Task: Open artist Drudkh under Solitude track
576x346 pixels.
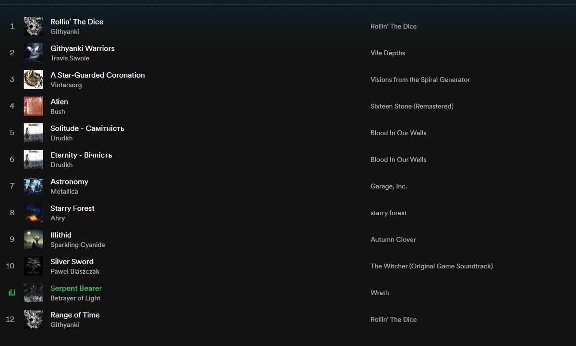Action: 61,138
